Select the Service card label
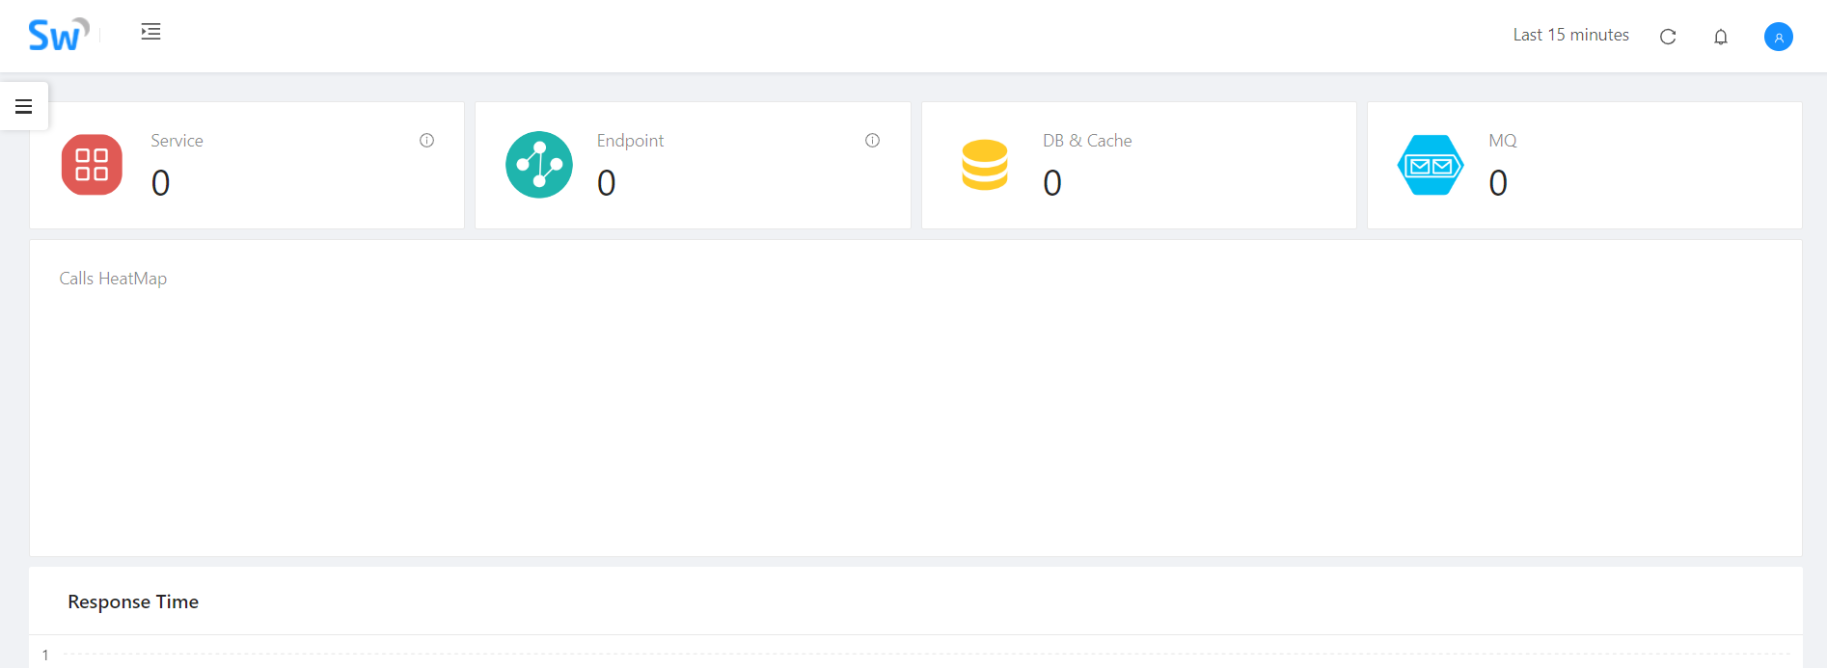Image resolution: width=1827 pixels, height=668 pixels. (x=177, y=141)
